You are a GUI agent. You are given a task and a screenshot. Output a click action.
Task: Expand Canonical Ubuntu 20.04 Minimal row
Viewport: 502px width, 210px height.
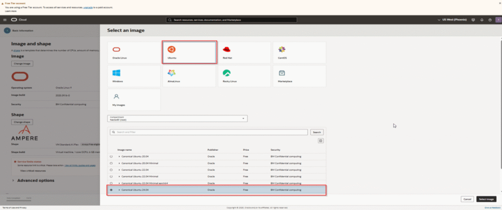click(x=119, y=163)
